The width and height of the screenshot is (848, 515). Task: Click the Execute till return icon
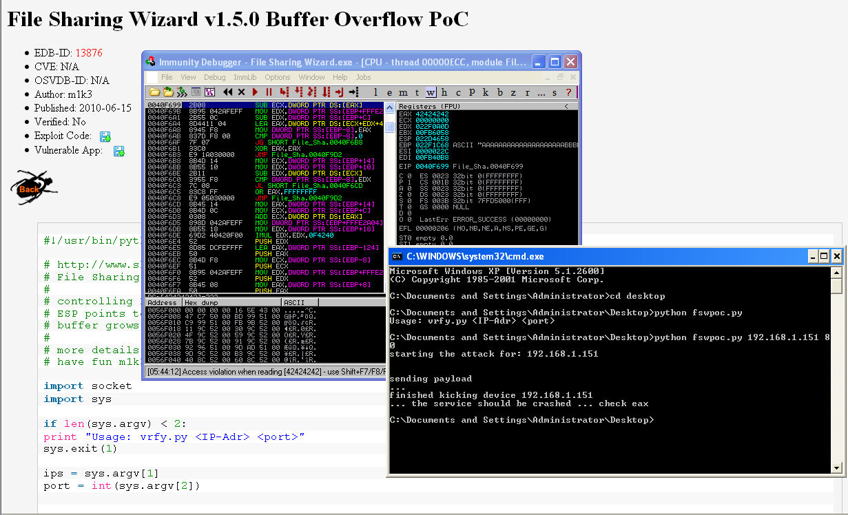pos(339,92)
